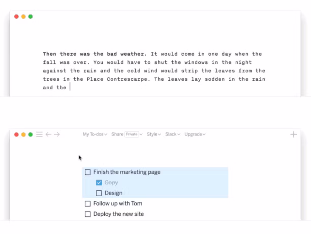
Task: Create a new document with the plus icon
Action: [x=293, y=134]
